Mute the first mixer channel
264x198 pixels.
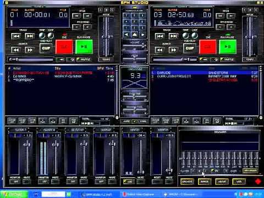[27, 182]
